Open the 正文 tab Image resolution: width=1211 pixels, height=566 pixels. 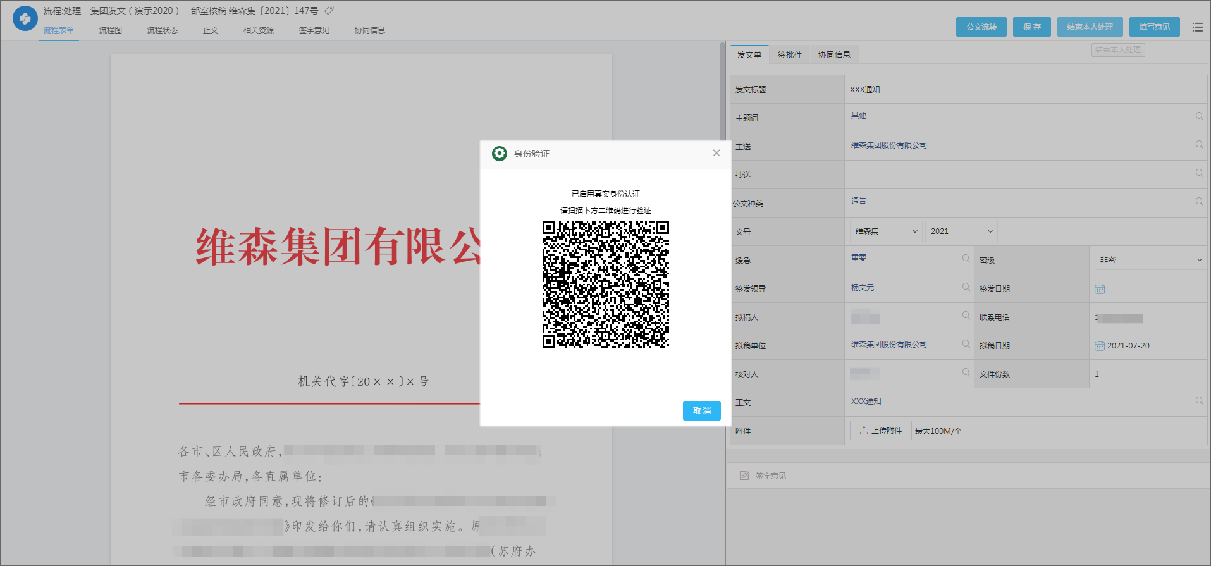[x=210, y=30]
